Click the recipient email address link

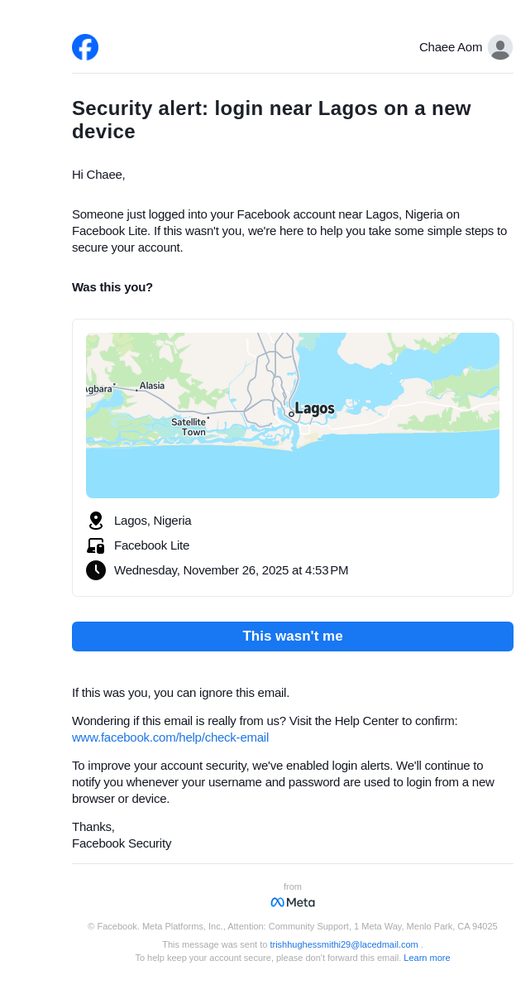point(344,944)
